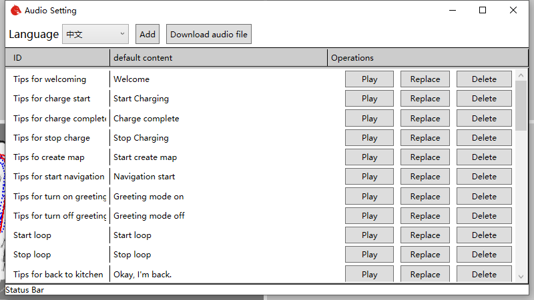Play the Greeting mode on audio
The image size is (534, 300).
369,197
